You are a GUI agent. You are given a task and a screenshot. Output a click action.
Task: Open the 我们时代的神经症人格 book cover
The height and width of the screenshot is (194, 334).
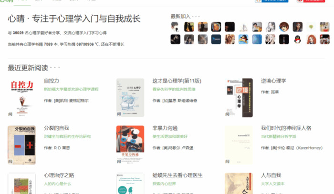(239, 145)
